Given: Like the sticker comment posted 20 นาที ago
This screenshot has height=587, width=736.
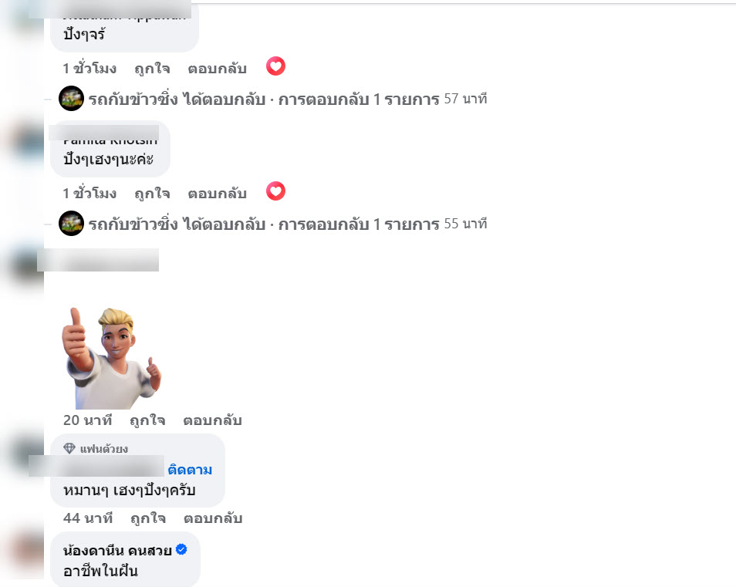Looking at the screenshot, I should pyautogui.click(x=147, y=420).
